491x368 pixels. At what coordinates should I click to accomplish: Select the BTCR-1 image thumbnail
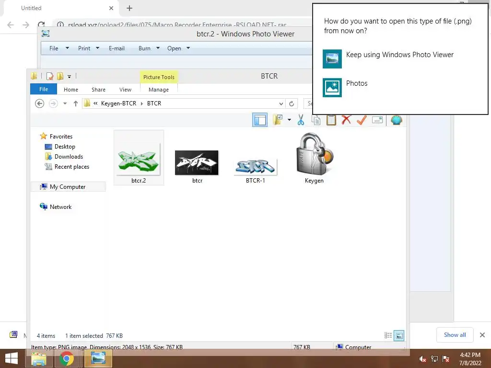point(256,166)
